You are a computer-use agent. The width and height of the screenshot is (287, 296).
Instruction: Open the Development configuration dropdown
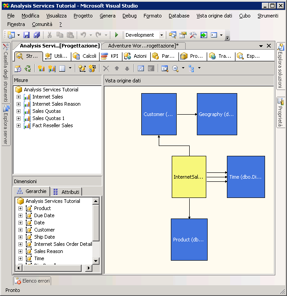[x=161, y=35]
